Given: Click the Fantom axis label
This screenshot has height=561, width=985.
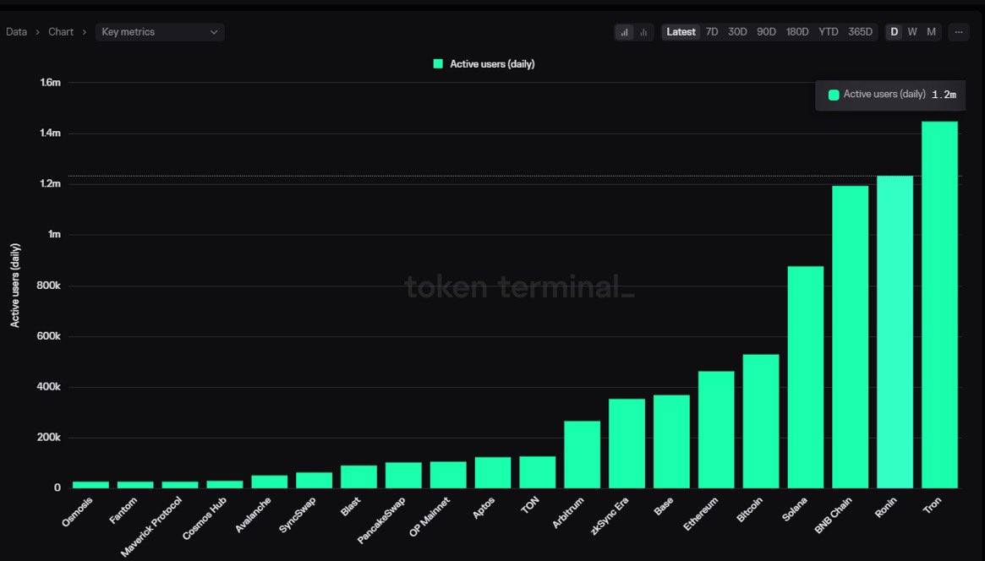Looking at the screenshot, I should (x=123, y=510).
